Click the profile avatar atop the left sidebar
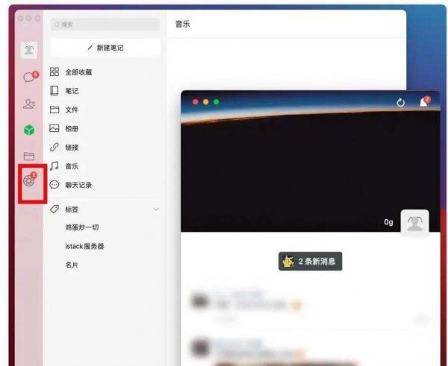Viewport: 448px width, 366px height. pyautogui.click(x=29, y=49)
